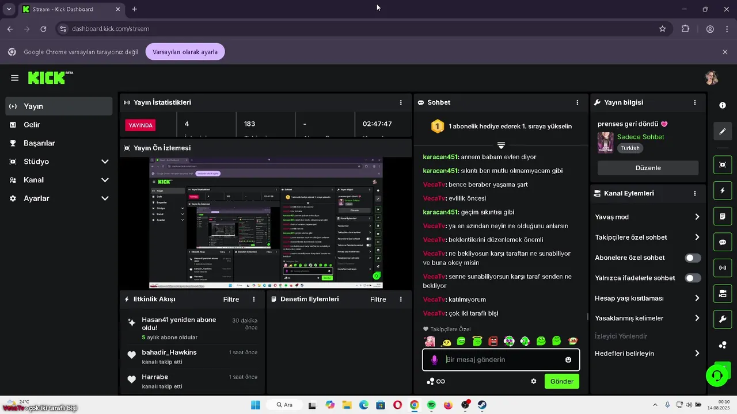Click Filtre in Denetim Eylemleri panel

378,300
